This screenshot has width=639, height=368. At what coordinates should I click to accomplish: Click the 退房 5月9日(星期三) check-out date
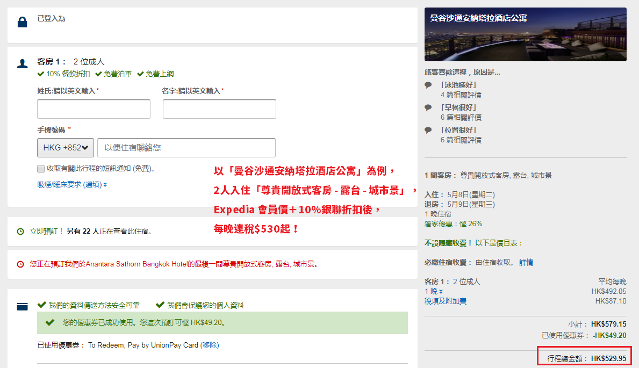pyautogui.click(x=459, y=204)
